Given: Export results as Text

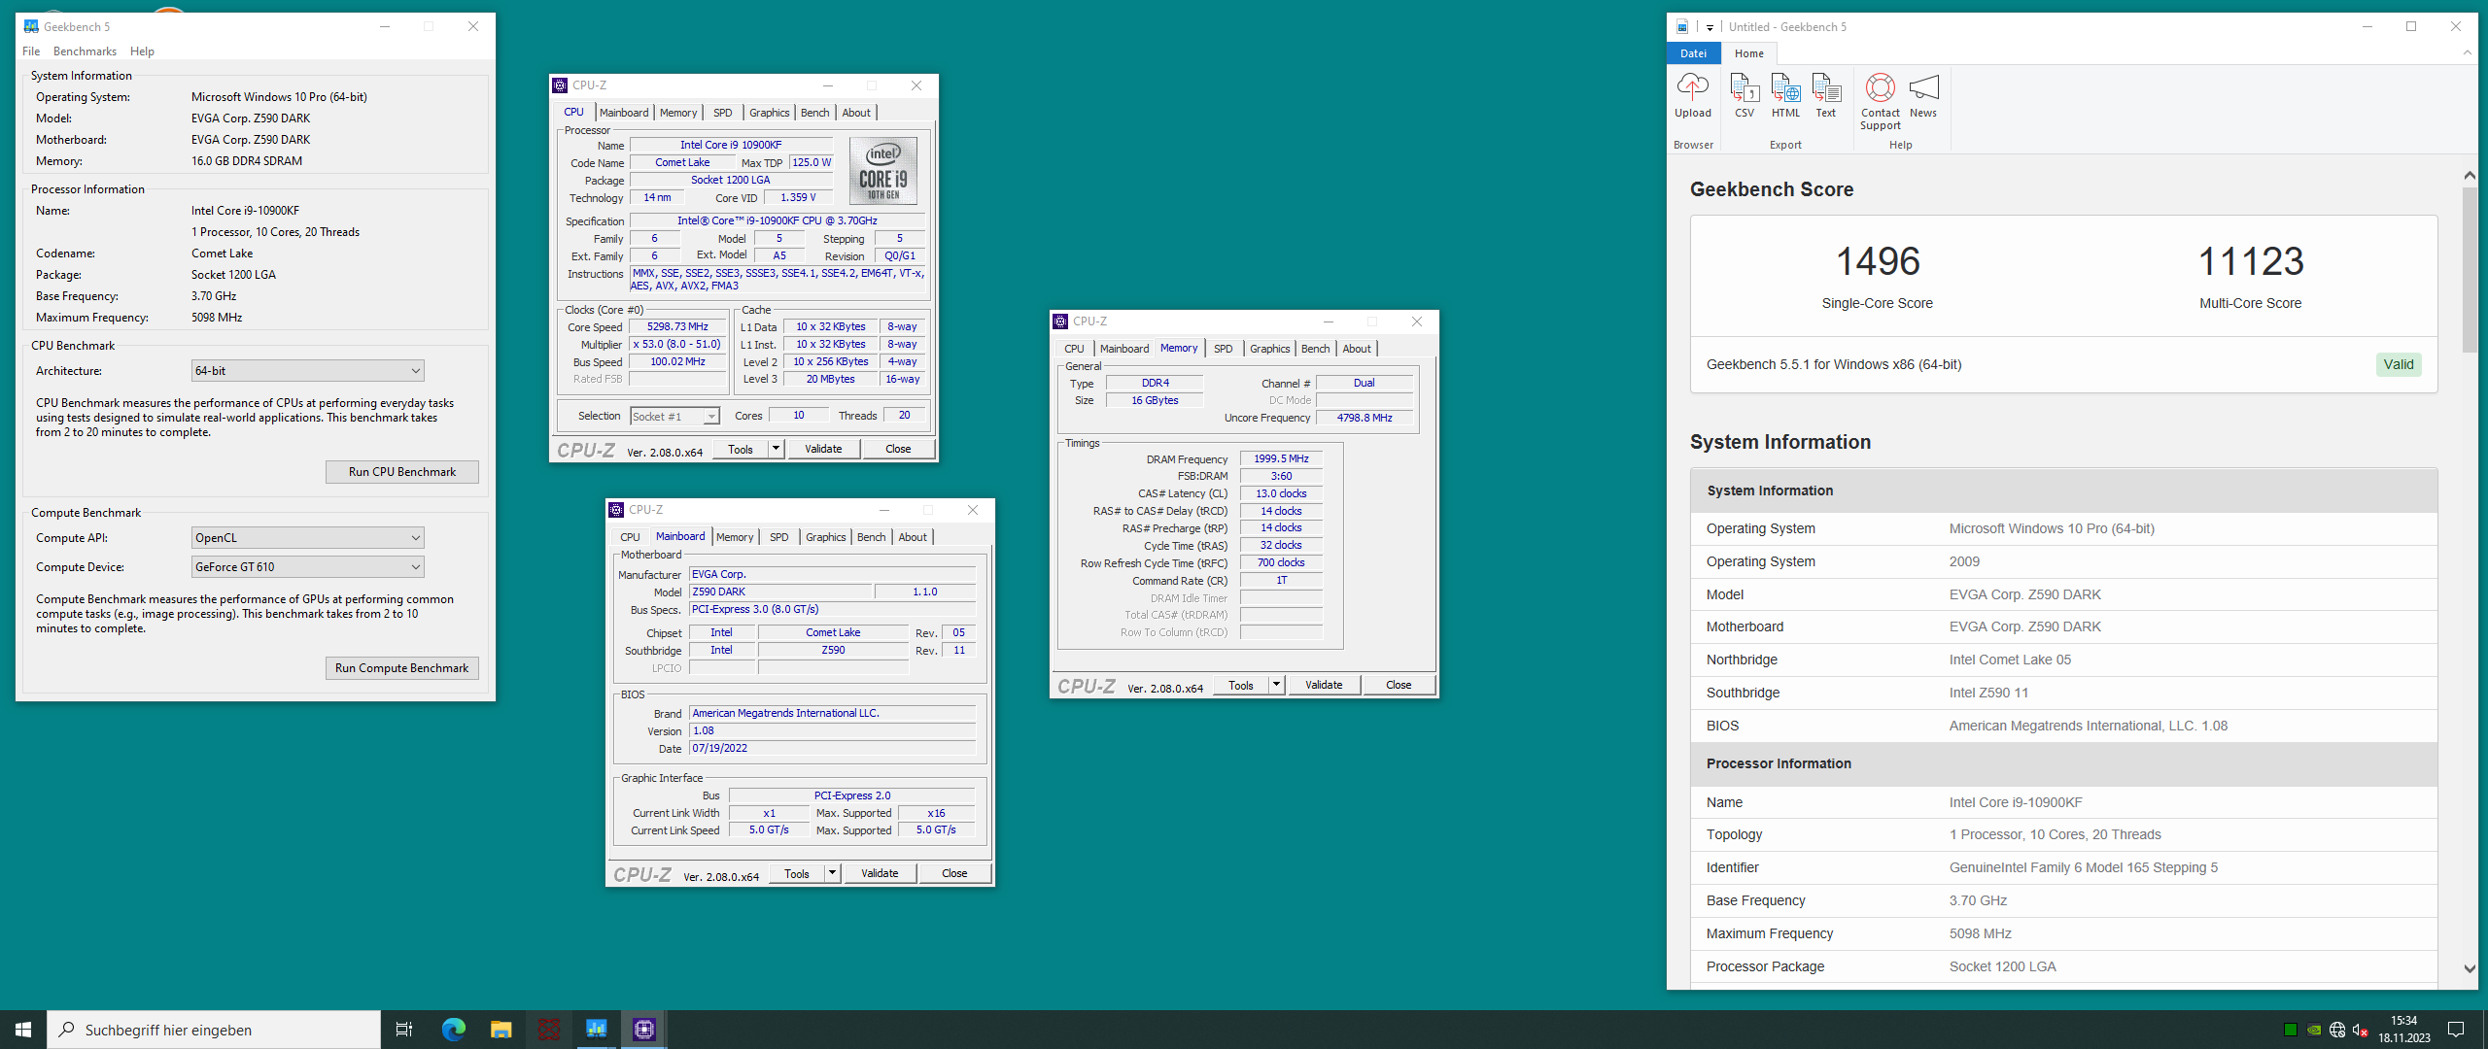Looking at the screenshot, I should point(1826,95).
